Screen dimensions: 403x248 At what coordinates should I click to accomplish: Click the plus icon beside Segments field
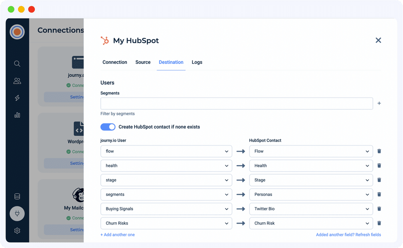point(379,103)
